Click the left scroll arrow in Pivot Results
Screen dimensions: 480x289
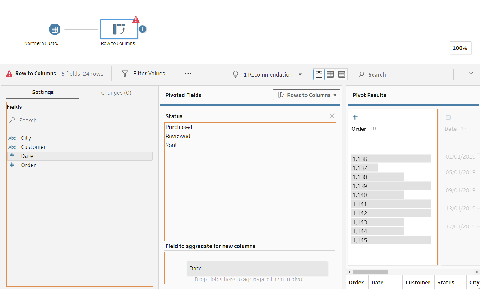pyautogui.click(x=349, y=272)
